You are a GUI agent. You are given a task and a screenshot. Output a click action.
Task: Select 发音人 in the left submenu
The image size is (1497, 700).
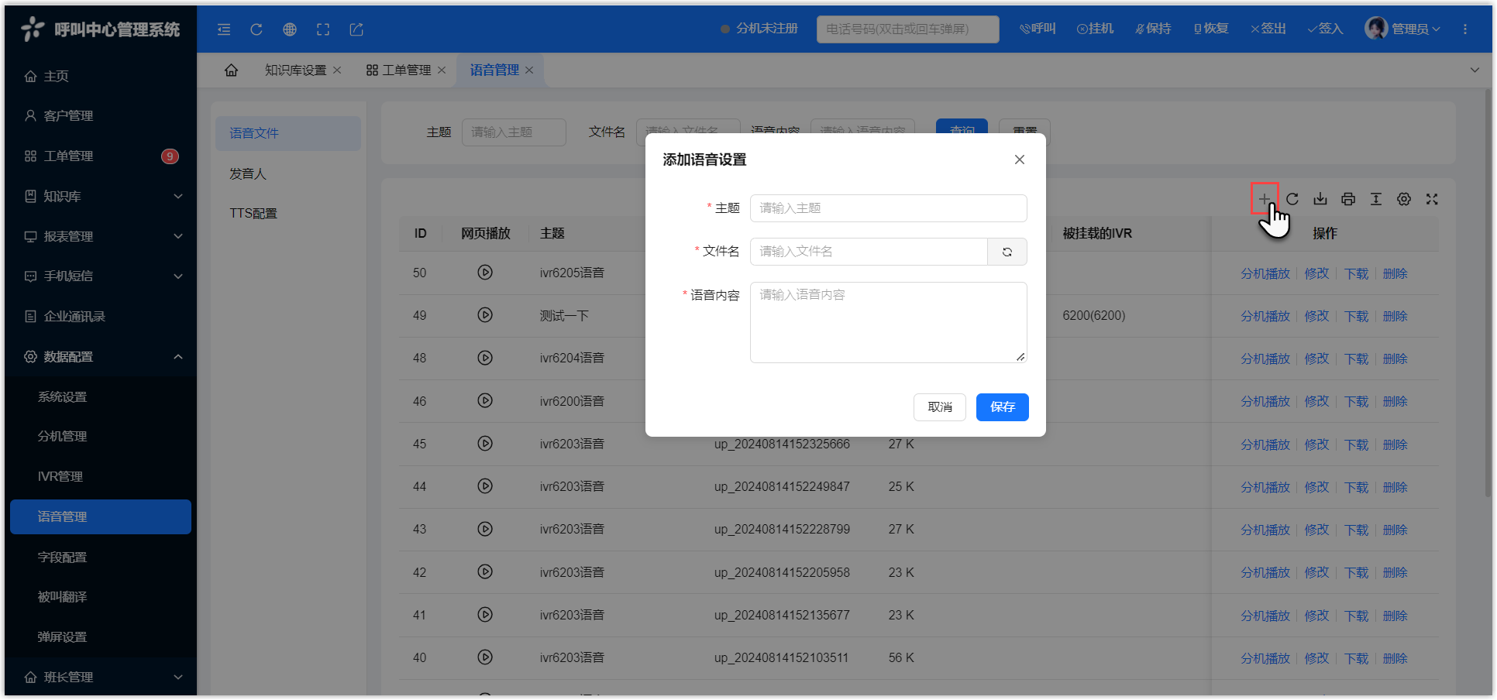248,173
